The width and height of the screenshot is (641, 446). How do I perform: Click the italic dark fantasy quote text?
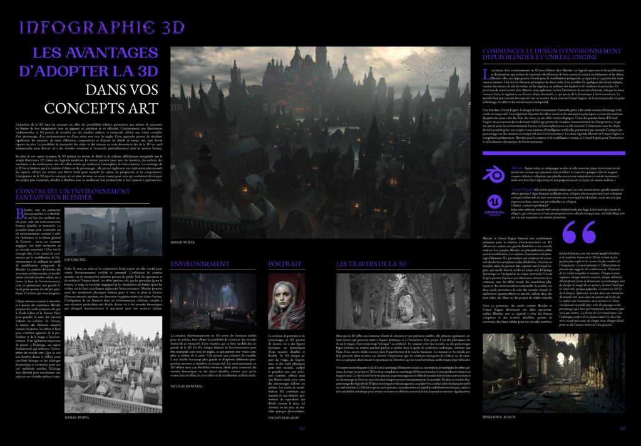[x=592, y=289]
